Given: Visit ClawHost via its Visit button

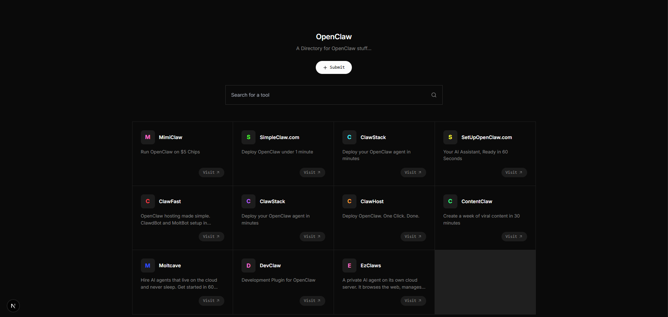Looking at the screenshot, I should coord(413,236).
